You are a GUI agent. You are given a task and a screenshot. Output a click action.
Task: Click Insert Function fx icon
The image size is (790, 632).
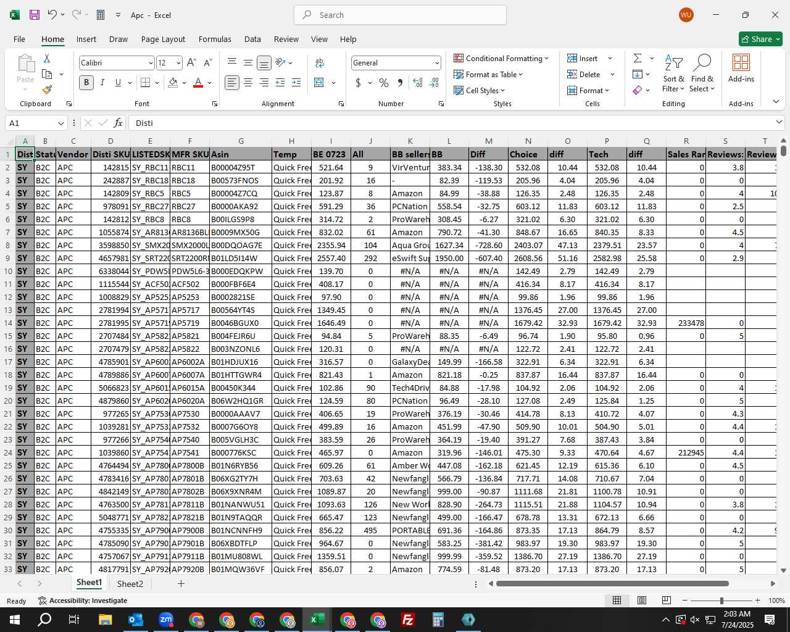pos(118,123)
